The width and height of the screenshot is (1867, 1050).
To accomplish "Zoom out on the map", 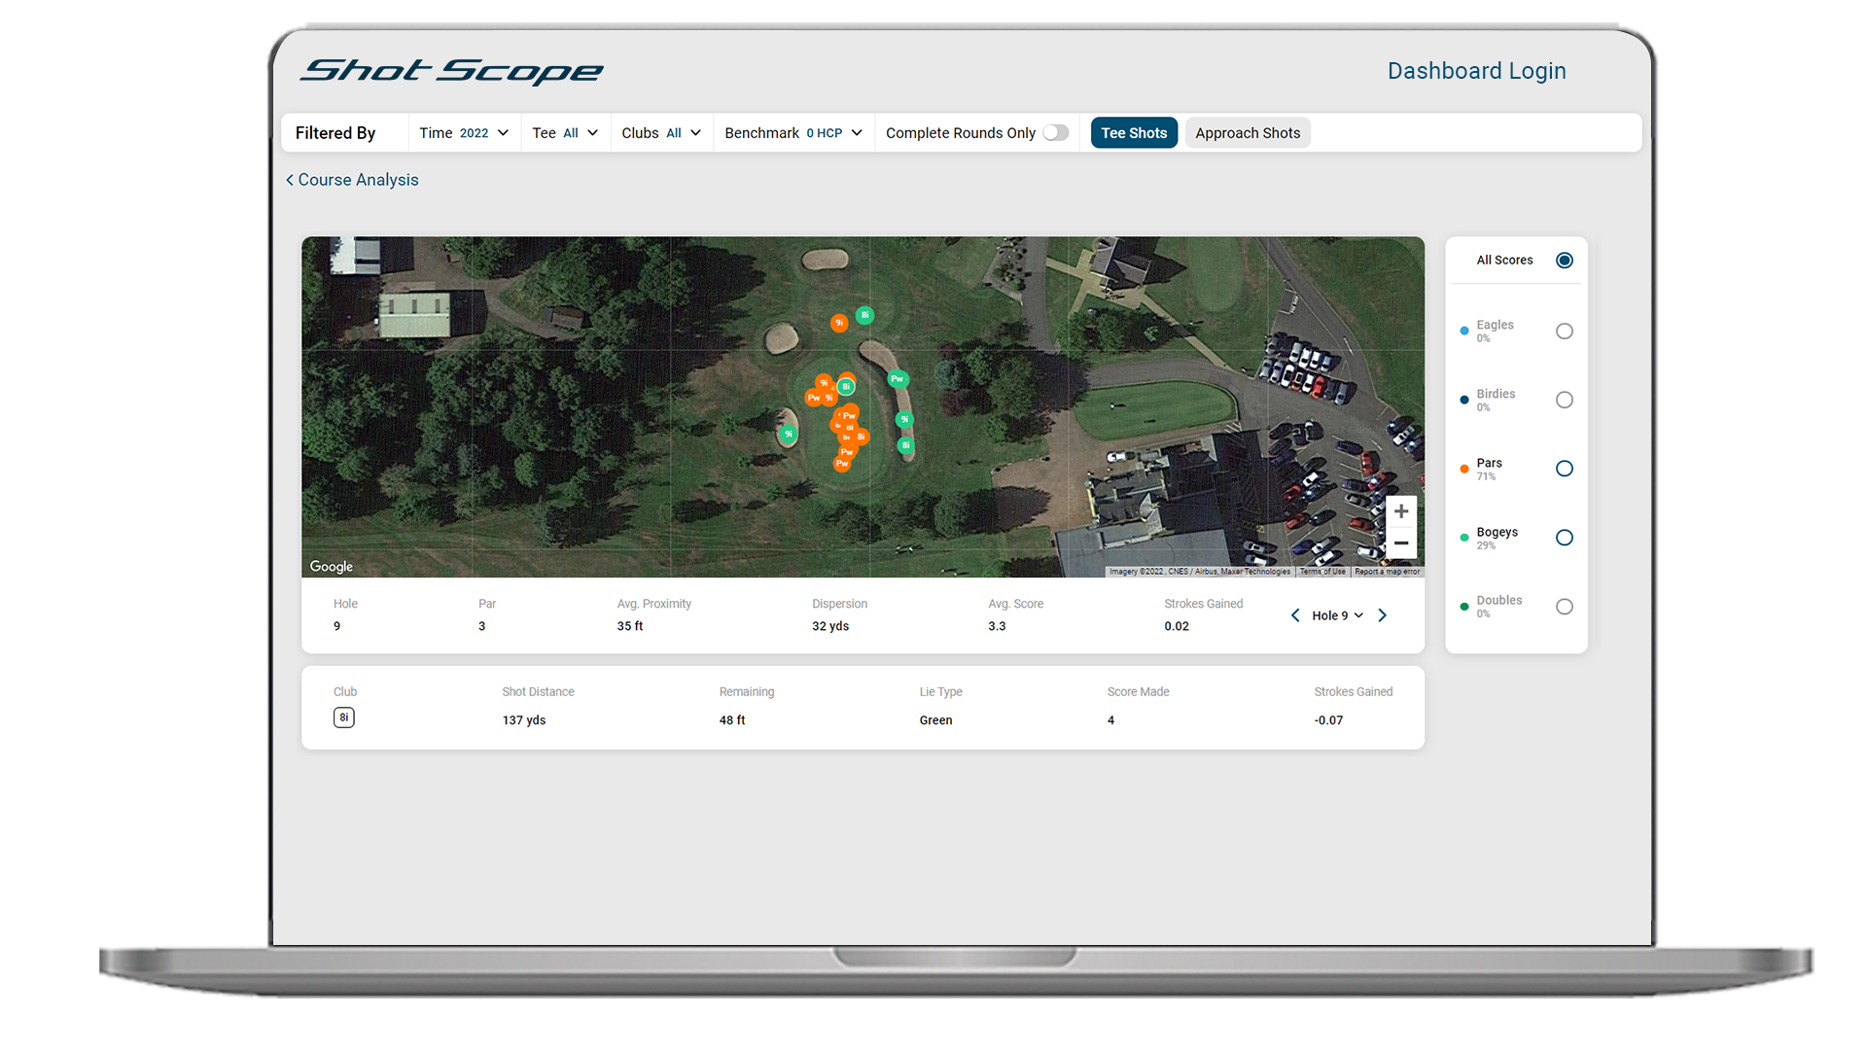I will click(1401, 542).
